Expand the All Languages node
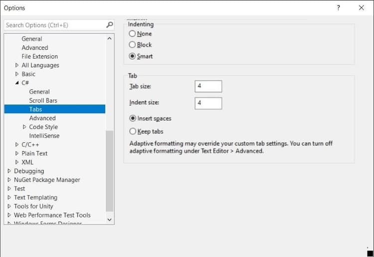 click(17, 65)
